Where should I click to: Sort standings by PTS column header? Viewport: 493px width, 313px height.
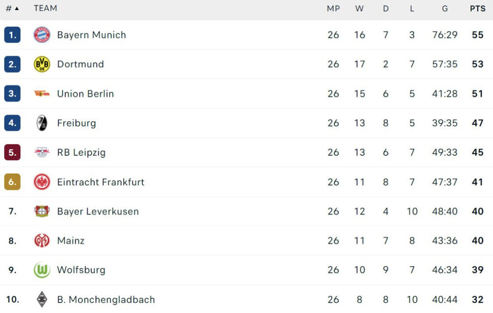[x=477, y=9]
